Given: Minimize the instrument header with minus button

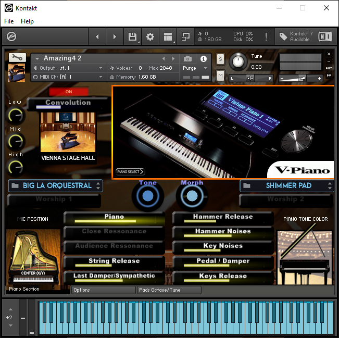Looking at the screenshot, I should pos(329,61).
